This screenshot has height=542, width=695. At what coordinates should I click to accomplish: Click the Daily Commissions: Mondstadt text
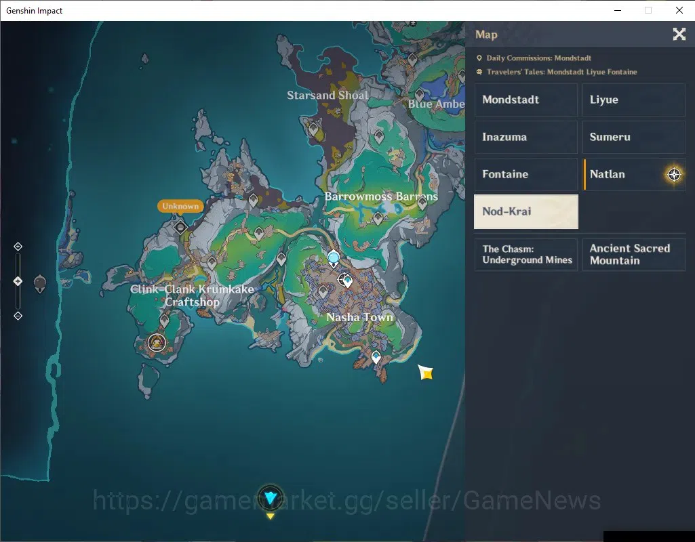[x=538, y=58]
